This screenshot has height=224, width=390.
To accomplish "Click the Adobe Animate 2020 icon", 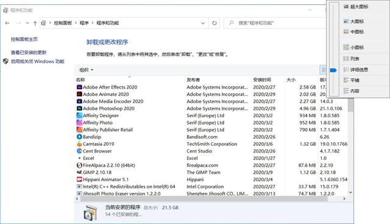I will [79, 94].
